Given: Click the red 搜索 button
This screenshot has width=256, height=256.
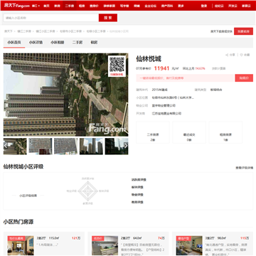Looking at the screenshot, I should tap(108, 18).
